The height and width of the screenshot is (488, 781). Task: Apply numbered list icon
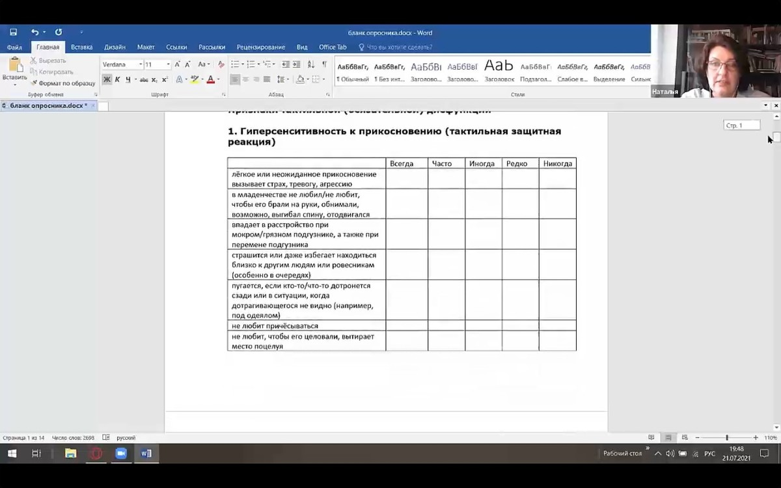251,64
